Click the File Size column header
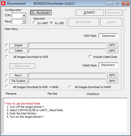 (52, 94)
